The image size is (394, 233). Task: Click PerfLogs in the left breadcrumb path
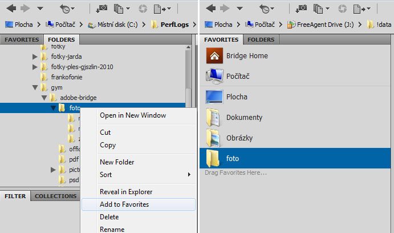pos(176,25)
